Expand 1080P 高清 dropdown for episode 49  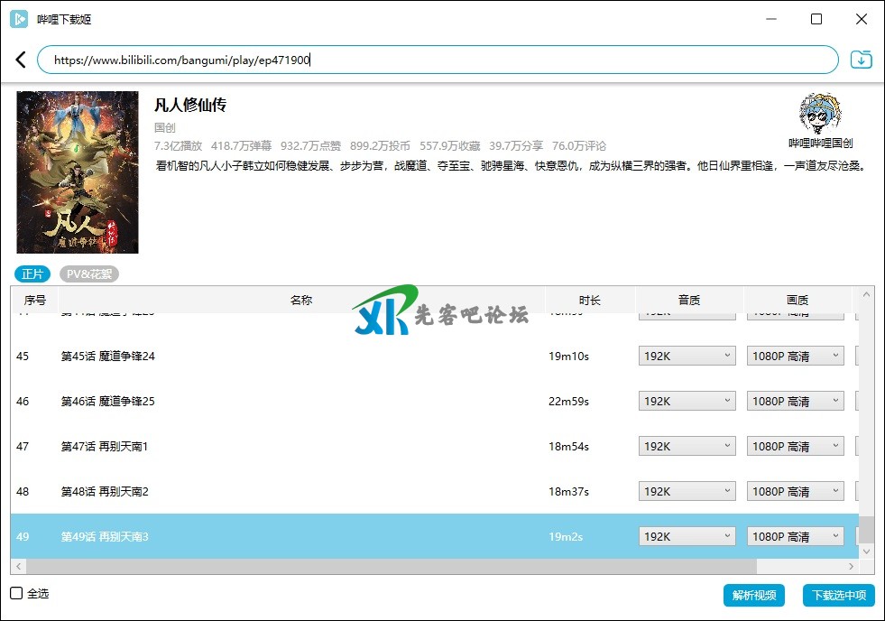[795, 537]
